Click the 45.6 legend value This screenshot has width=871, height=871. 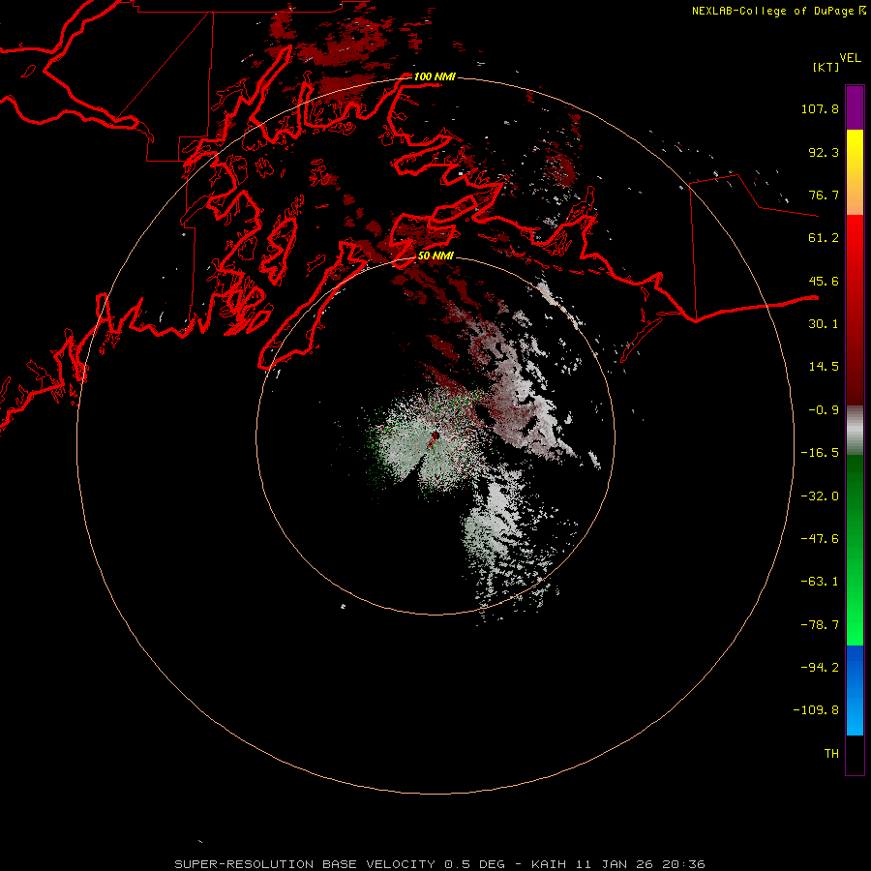(824, 281)
